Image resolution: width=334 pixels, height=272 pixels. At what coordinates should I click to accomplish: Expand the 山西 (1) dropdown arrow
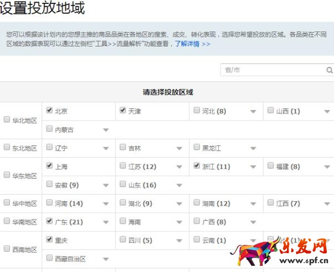coord(327,112)
